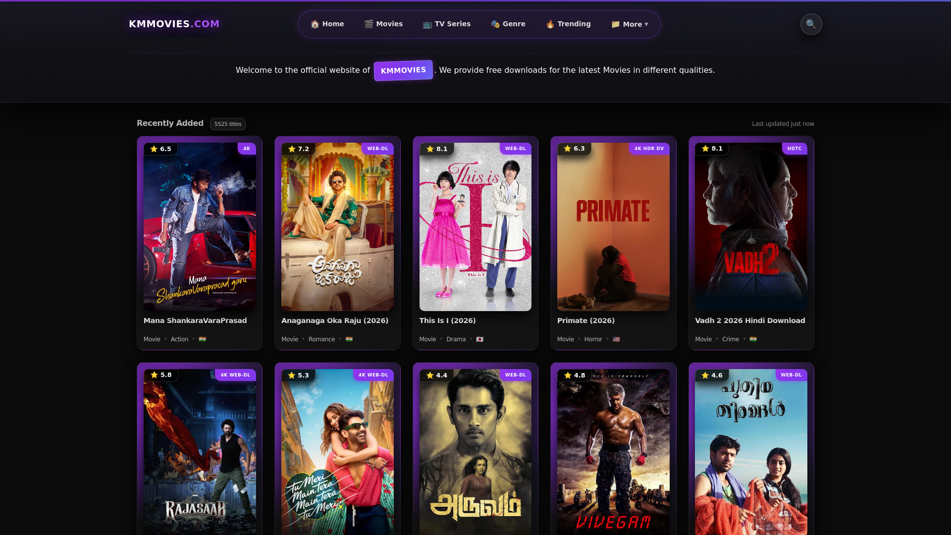Click India flag under Anaganaga Oka Raju
951x535 pixels.
pyautogui.click(x=349, y=339)
